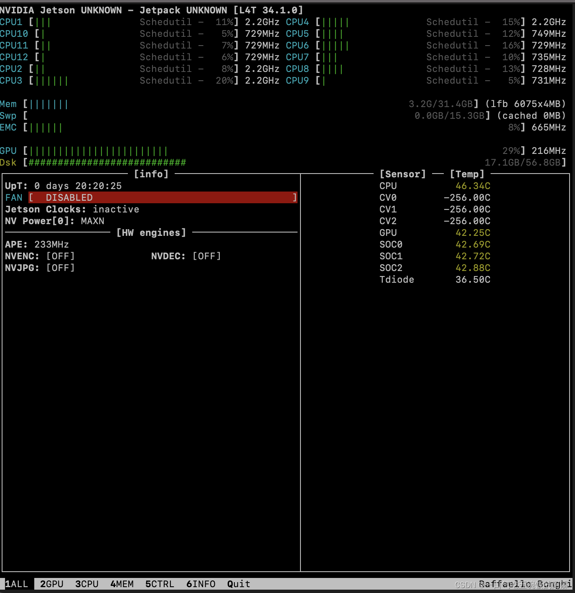Click the SOC1 temperature 42.72C
Image resolution: width=575 pixels, height=593 pixels.
pos(473,256)
